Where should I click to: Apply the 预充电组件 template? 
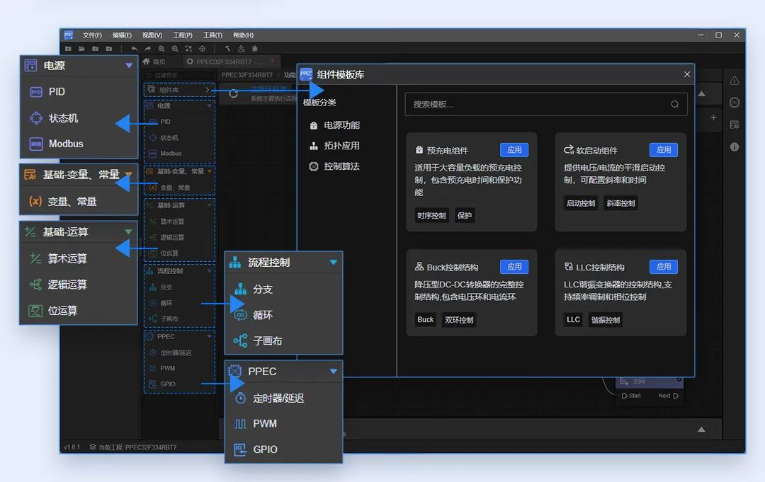[514, 149]
